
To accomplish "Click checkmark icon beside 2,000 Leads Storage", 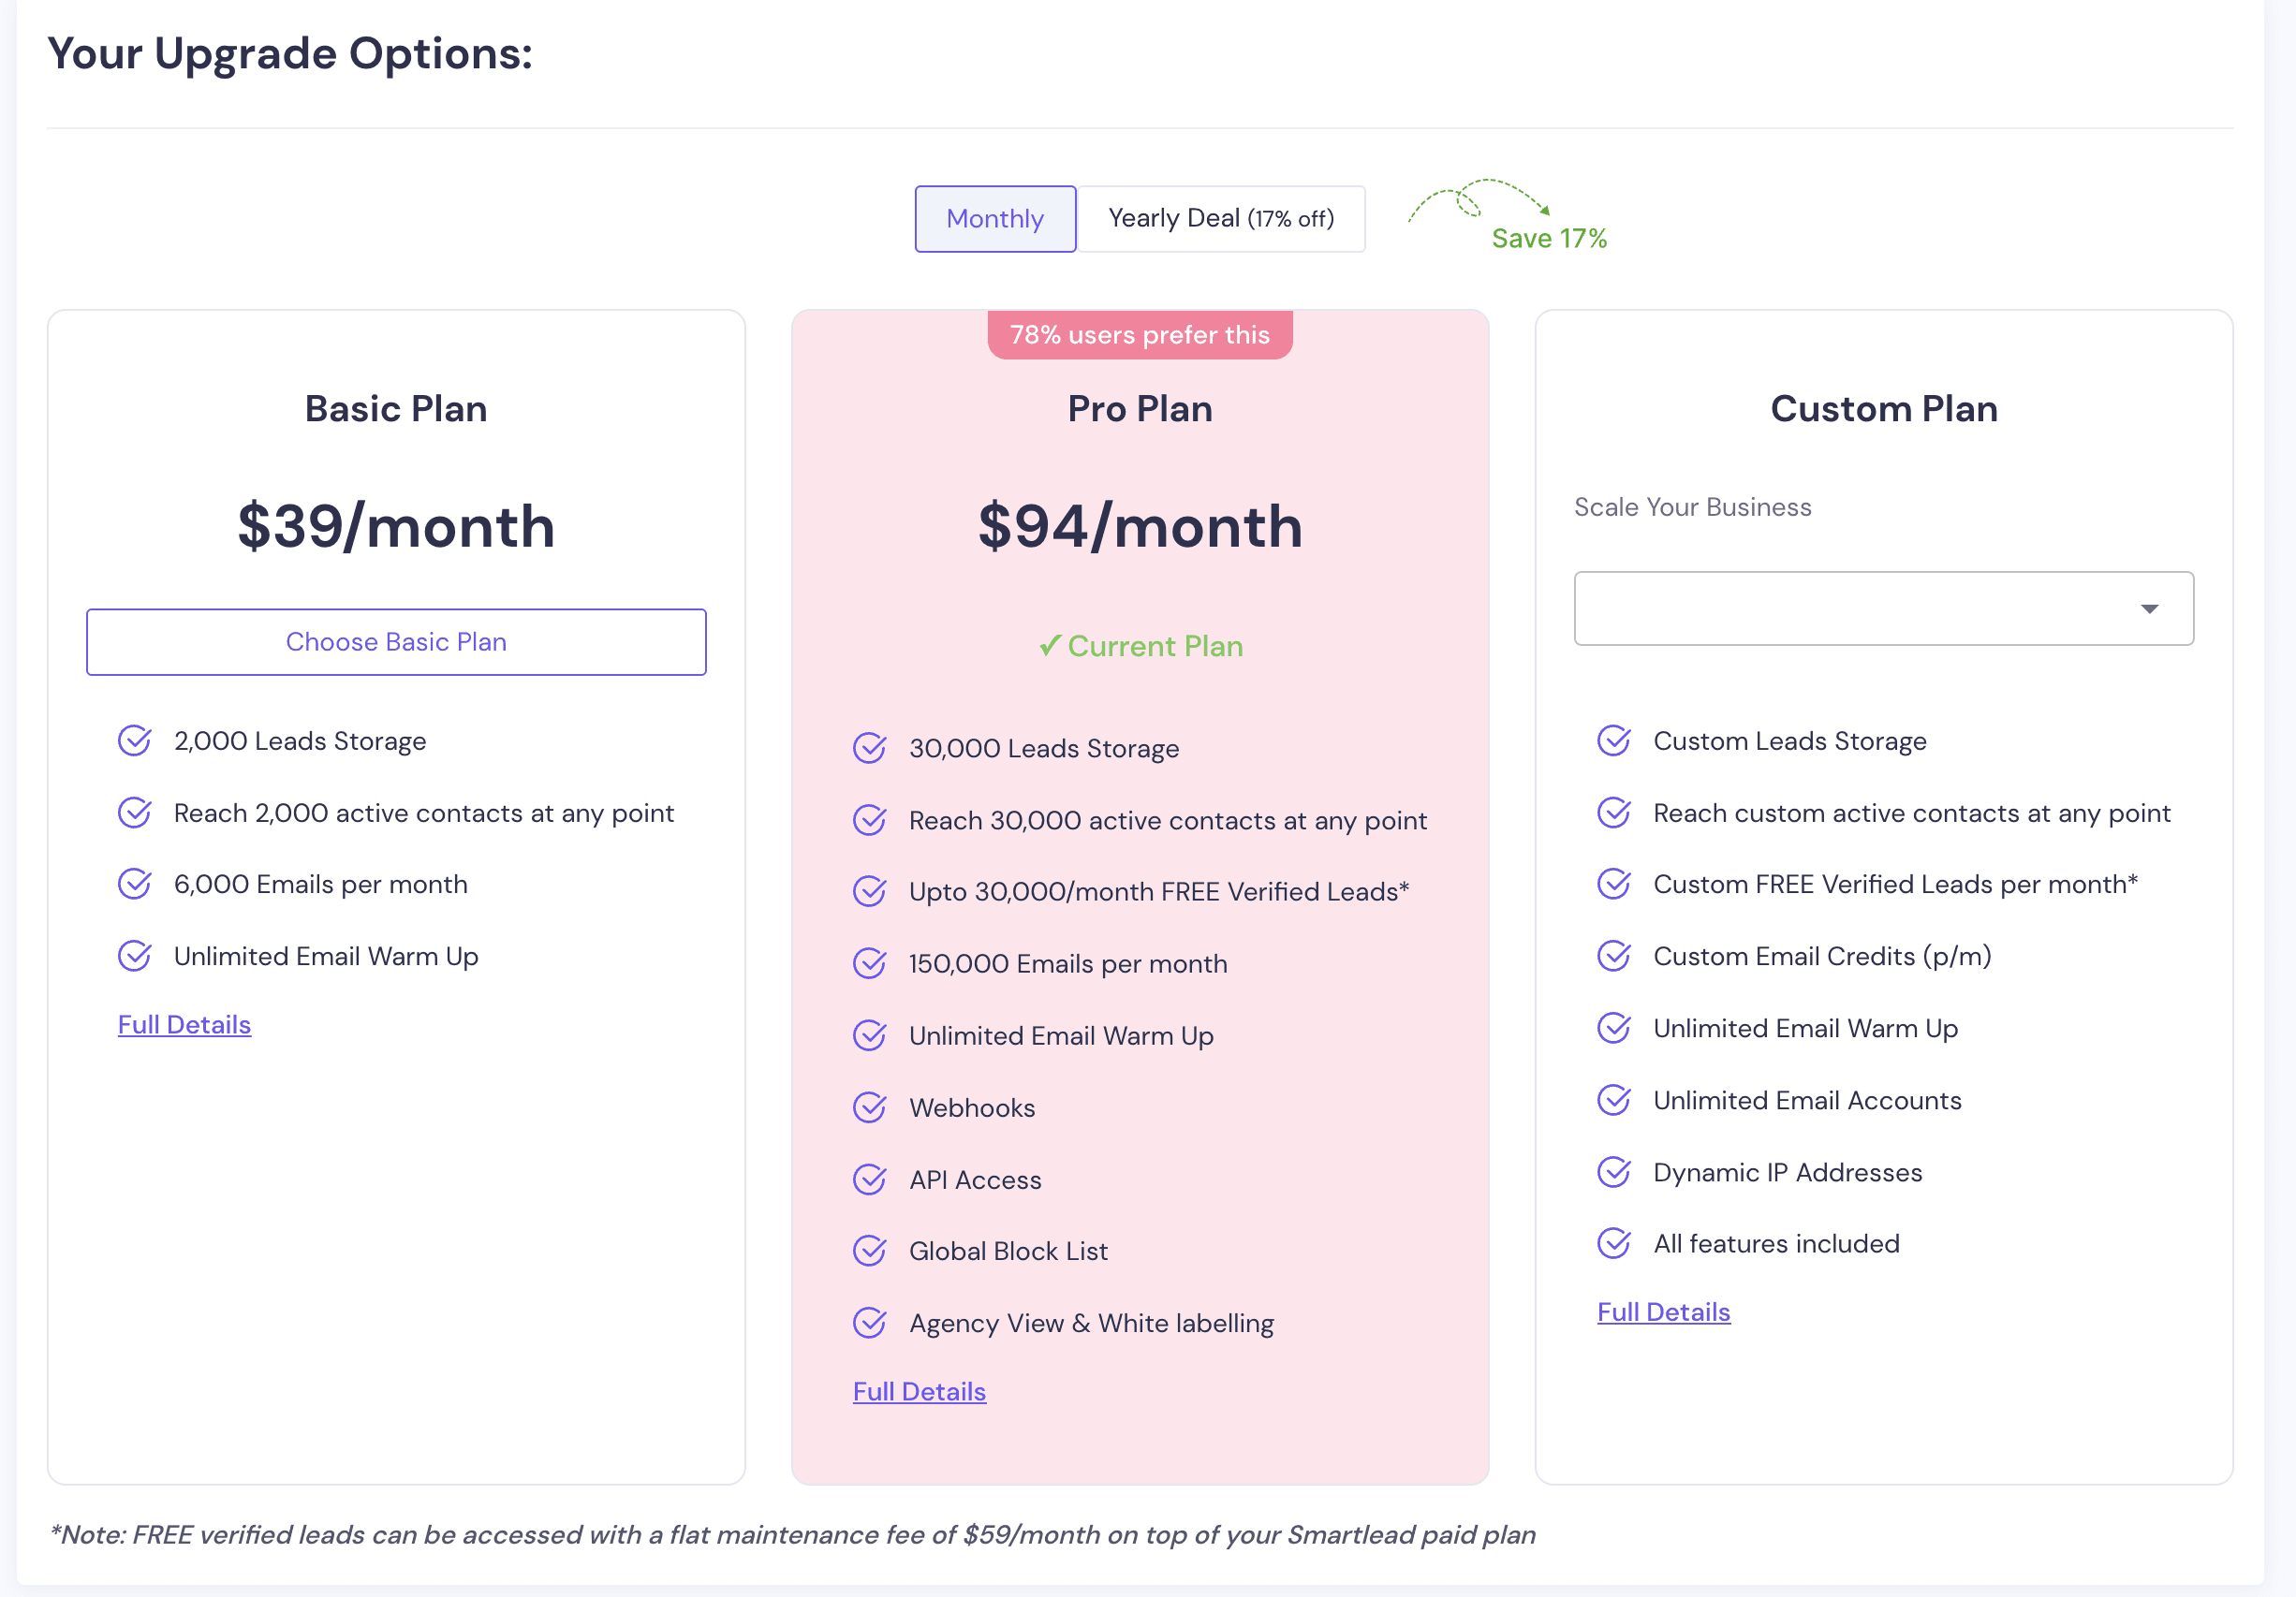I will [x=135, y=741].
